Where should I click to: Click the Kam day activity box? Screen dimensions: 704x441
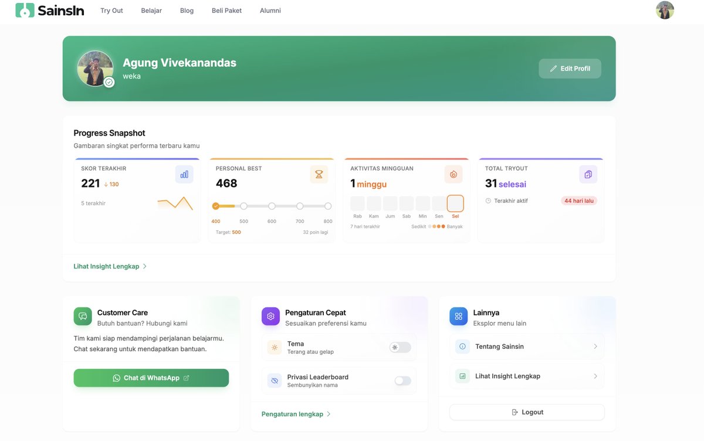pos(374,203)
